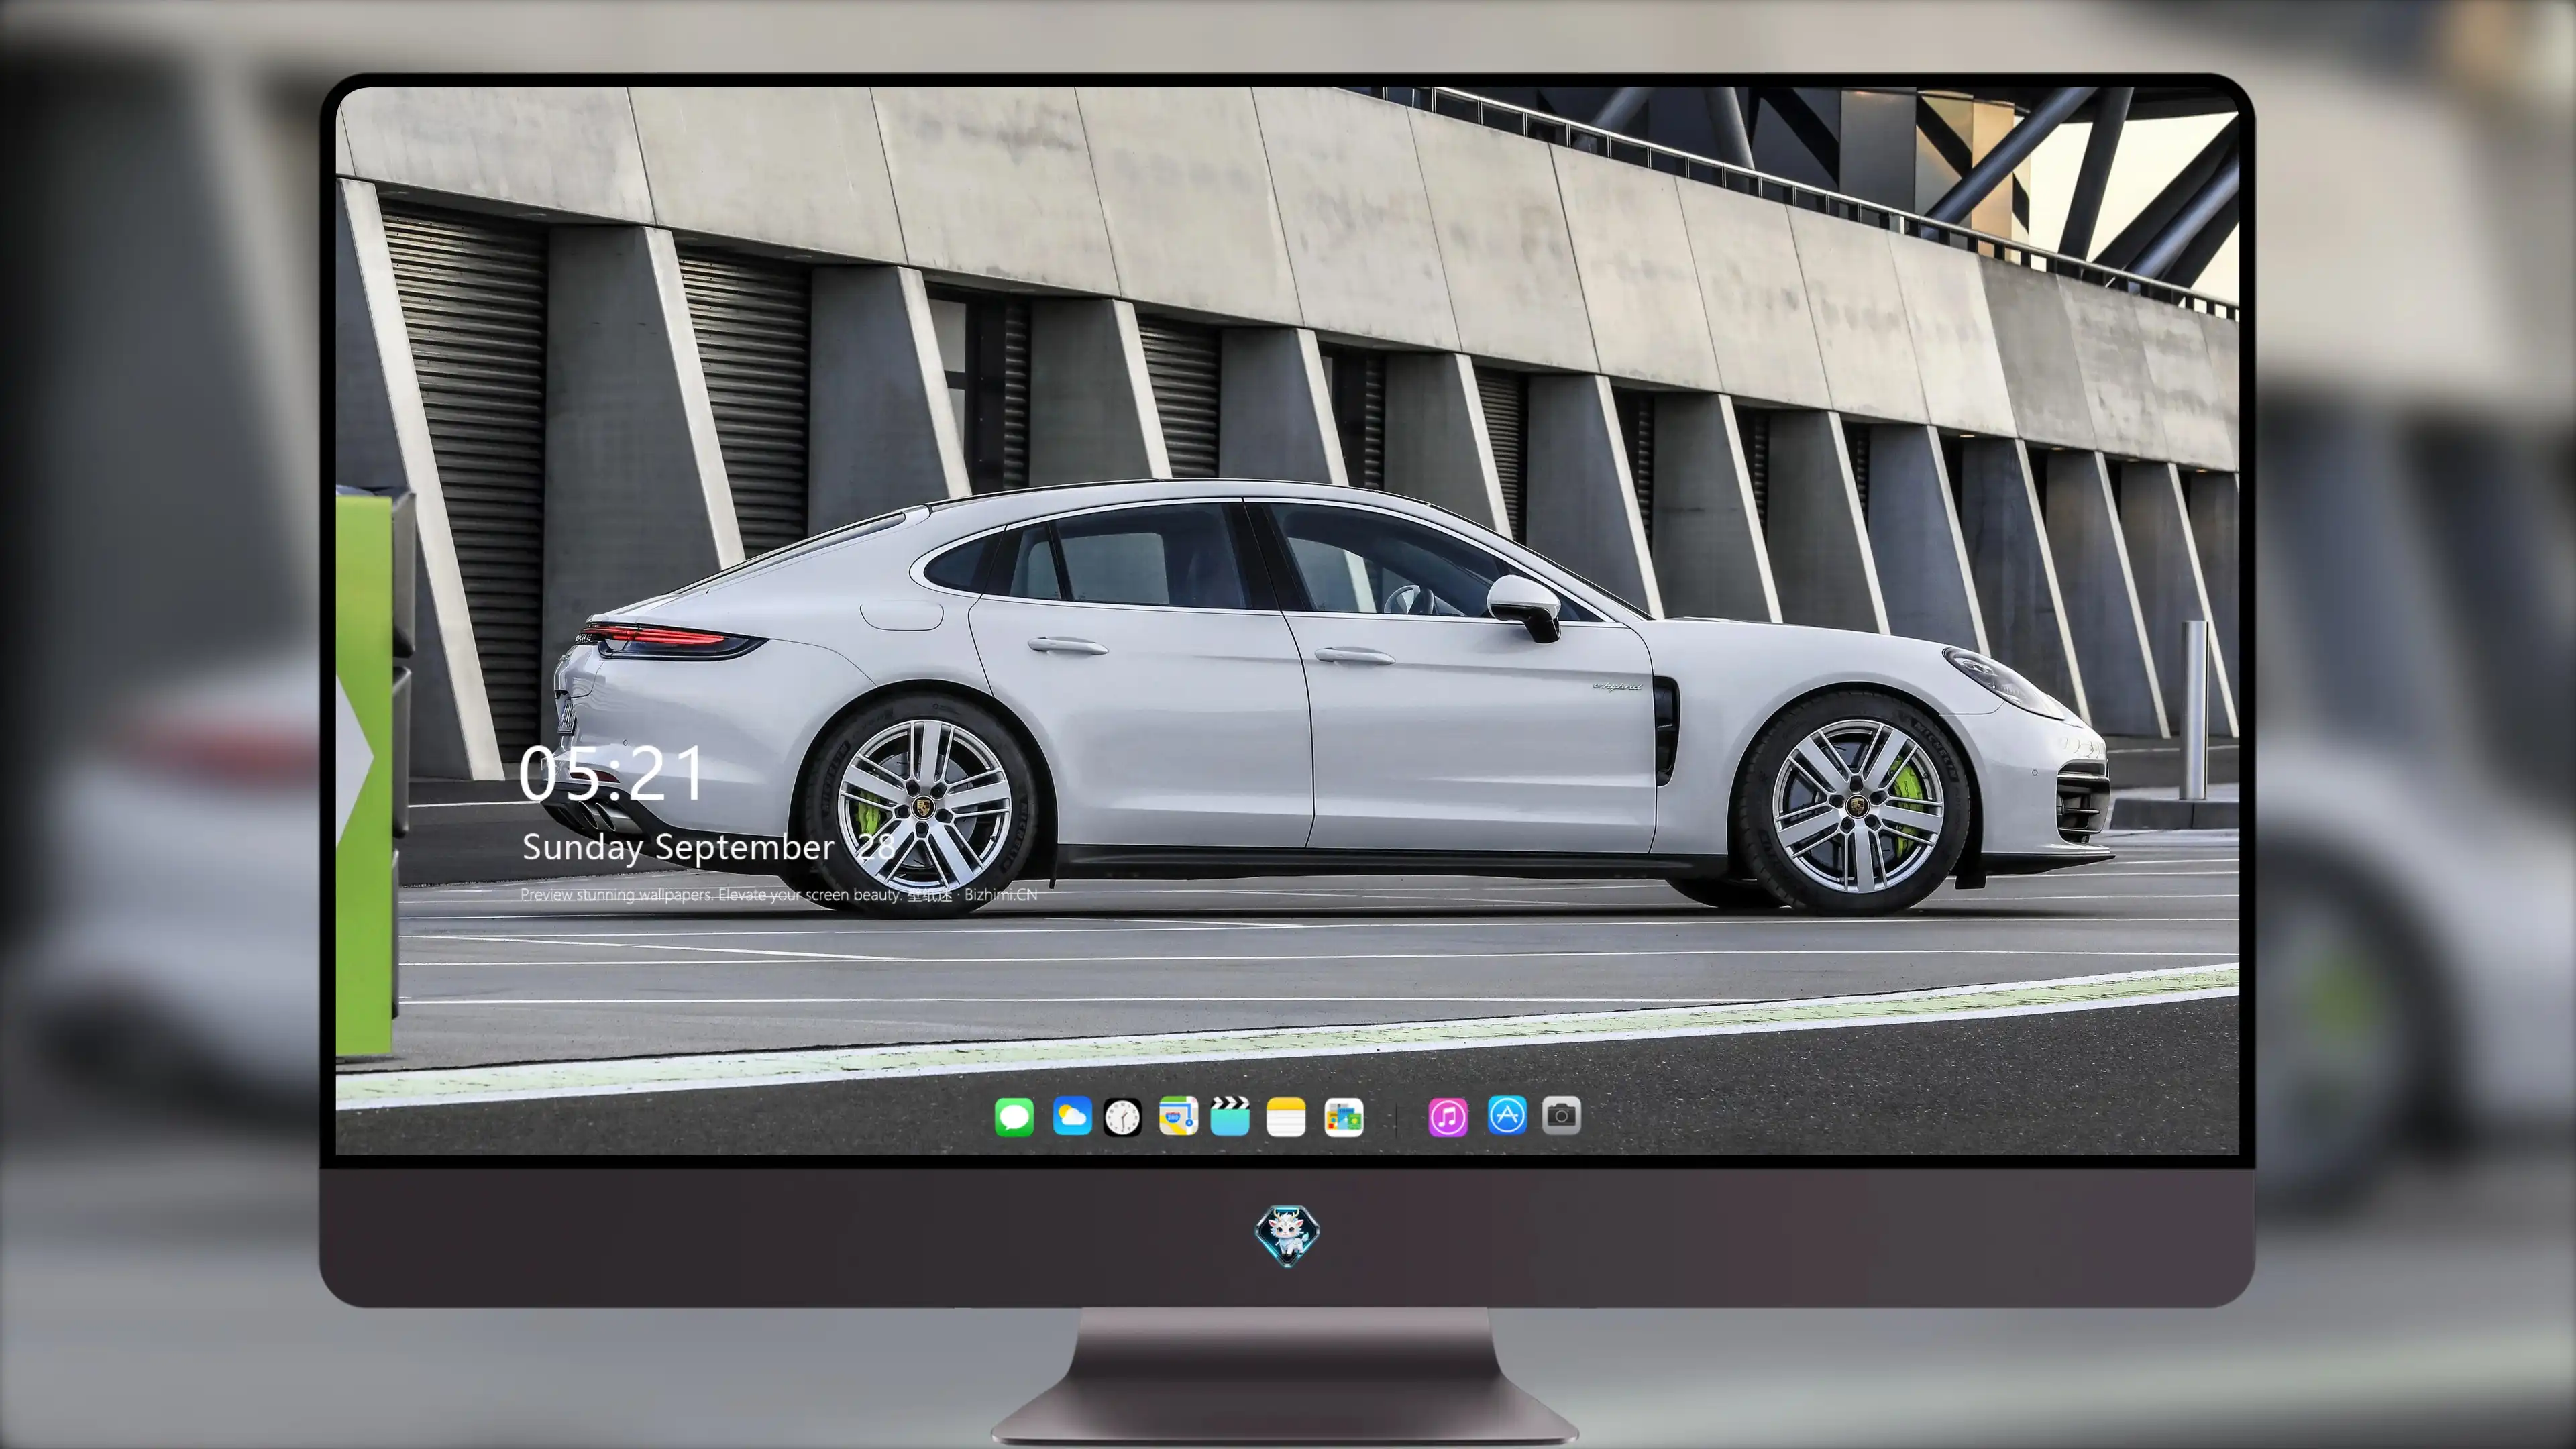
Task: Launch the Camera app from the dock
Action: click(x=1562, y=1115)
